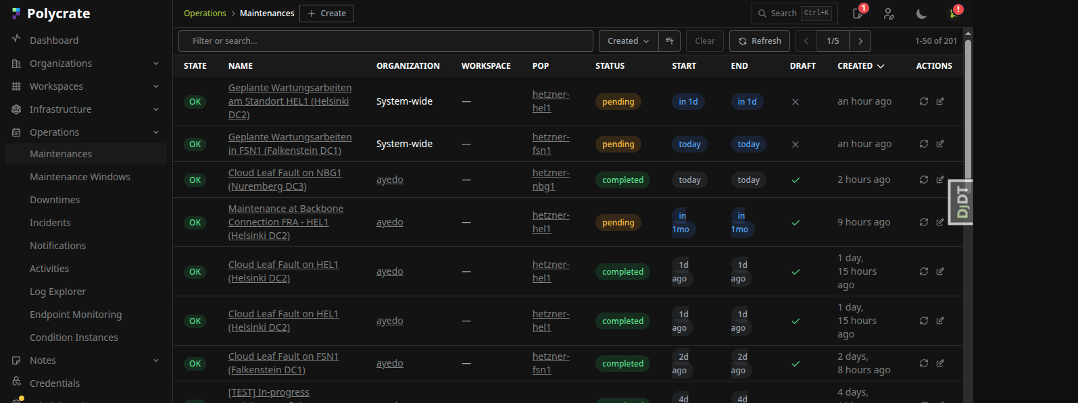The image size is (1078, 403).
Task: Open the Maintenances sidebar item
Action: [x=86, y=154]
